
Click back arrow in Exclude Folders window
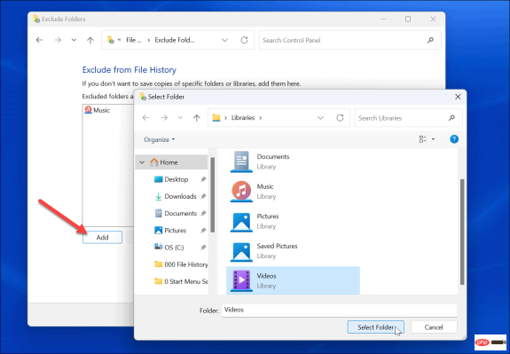pyautogui.click(x=39, y=40)
